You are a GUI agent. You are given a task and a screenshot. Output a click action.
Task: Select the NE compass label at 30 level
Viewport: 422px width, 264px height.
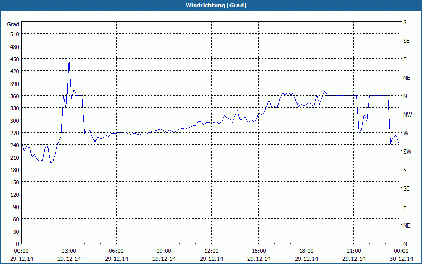click(x=406, y=225)
